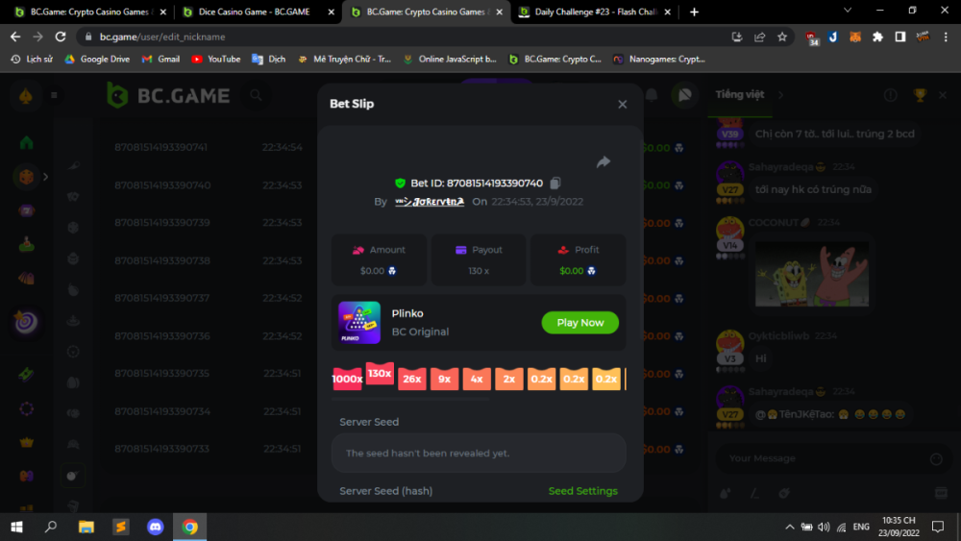
Task: Select the 1000x payout tile
Action: pos(347,379)
